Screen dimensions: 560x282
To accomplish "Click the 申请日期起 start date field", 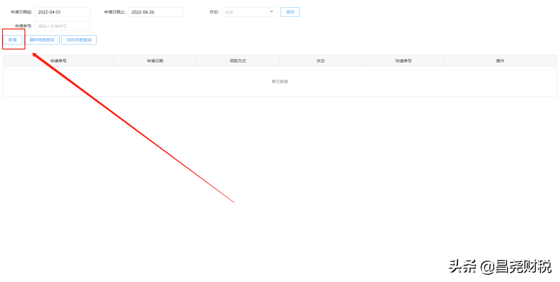I will point(62,12).
